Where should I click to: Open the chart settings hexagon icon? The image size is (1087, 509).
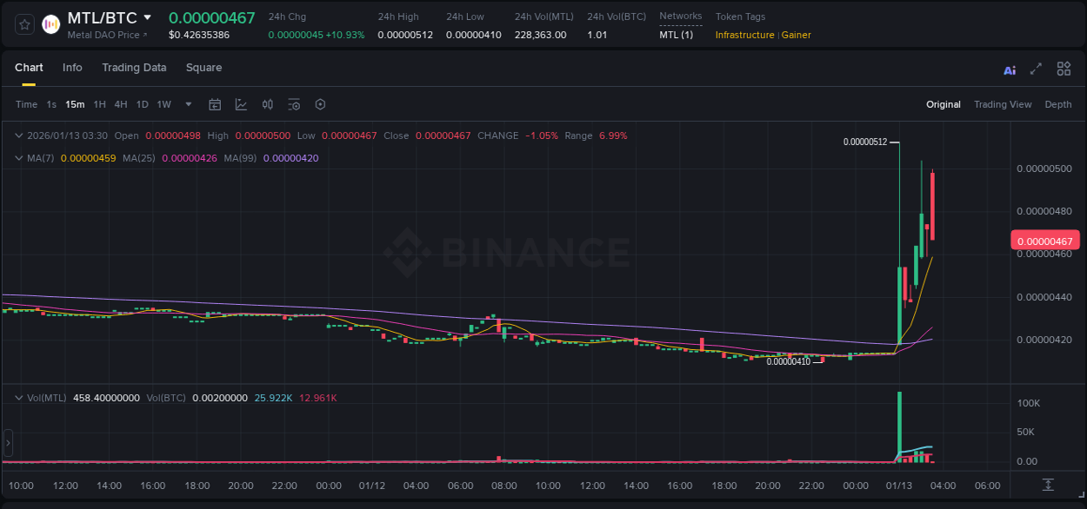[x=320, y=104]
